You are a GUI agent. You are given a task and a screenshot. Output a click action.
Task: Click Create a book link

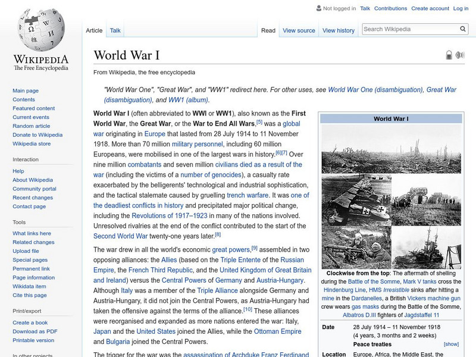[30, 322]
